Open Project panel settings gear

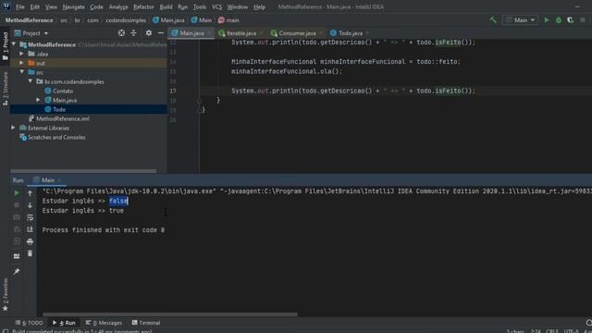pos(149,33)
